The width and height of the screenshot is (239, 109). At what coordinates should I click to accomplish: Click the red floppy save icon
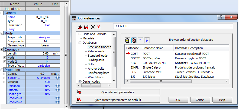(x=86, y=27)
